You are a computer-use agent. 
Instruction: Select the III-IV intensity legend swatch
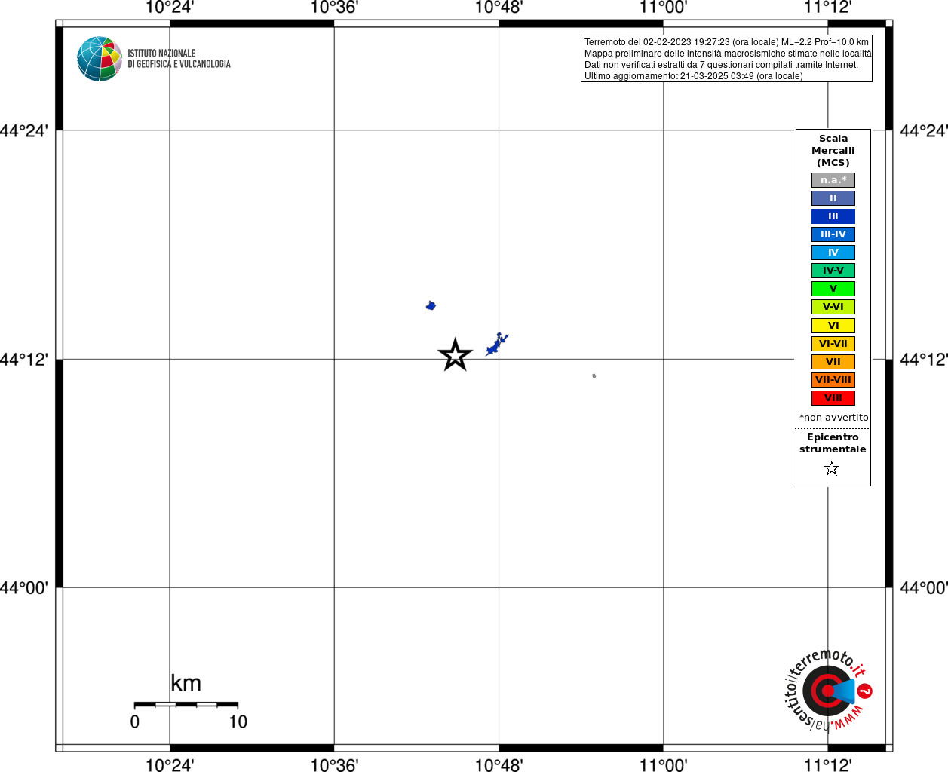tap(833, 234)
